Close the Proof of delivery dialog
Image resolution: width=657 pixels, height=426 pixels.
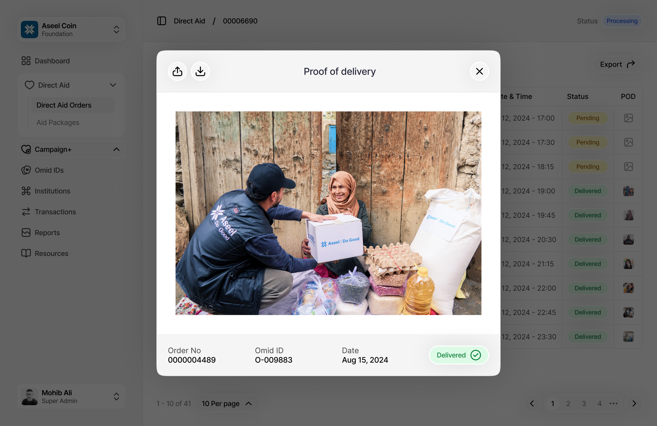pyautogui.click(x=479, y=71)
